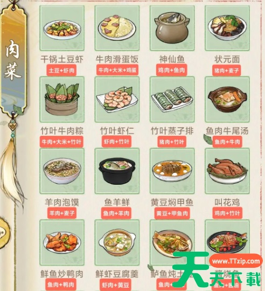The height and width of the screenshot is (291, 265).
Task: Tap the 神仙鱼 clay pot icon
Action: tap(172, 28)
